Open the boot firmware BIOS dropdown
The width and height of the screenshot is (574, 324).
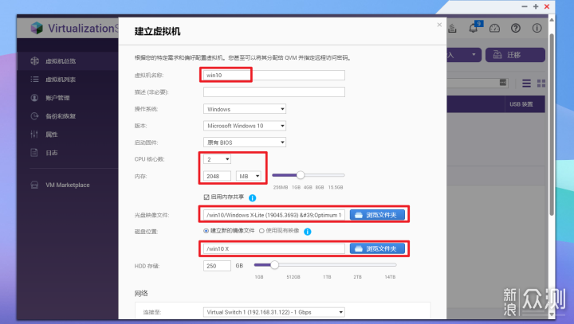click(245, 142)
